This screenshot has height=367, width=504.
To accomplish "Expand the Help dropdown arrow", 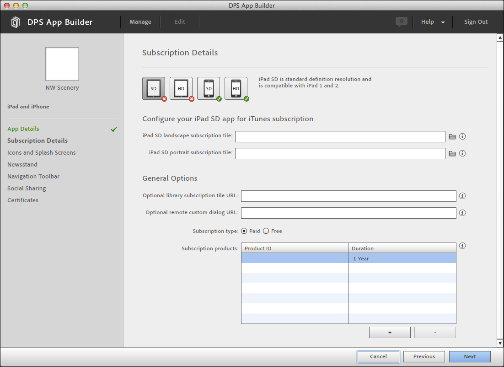I will 443,22.
